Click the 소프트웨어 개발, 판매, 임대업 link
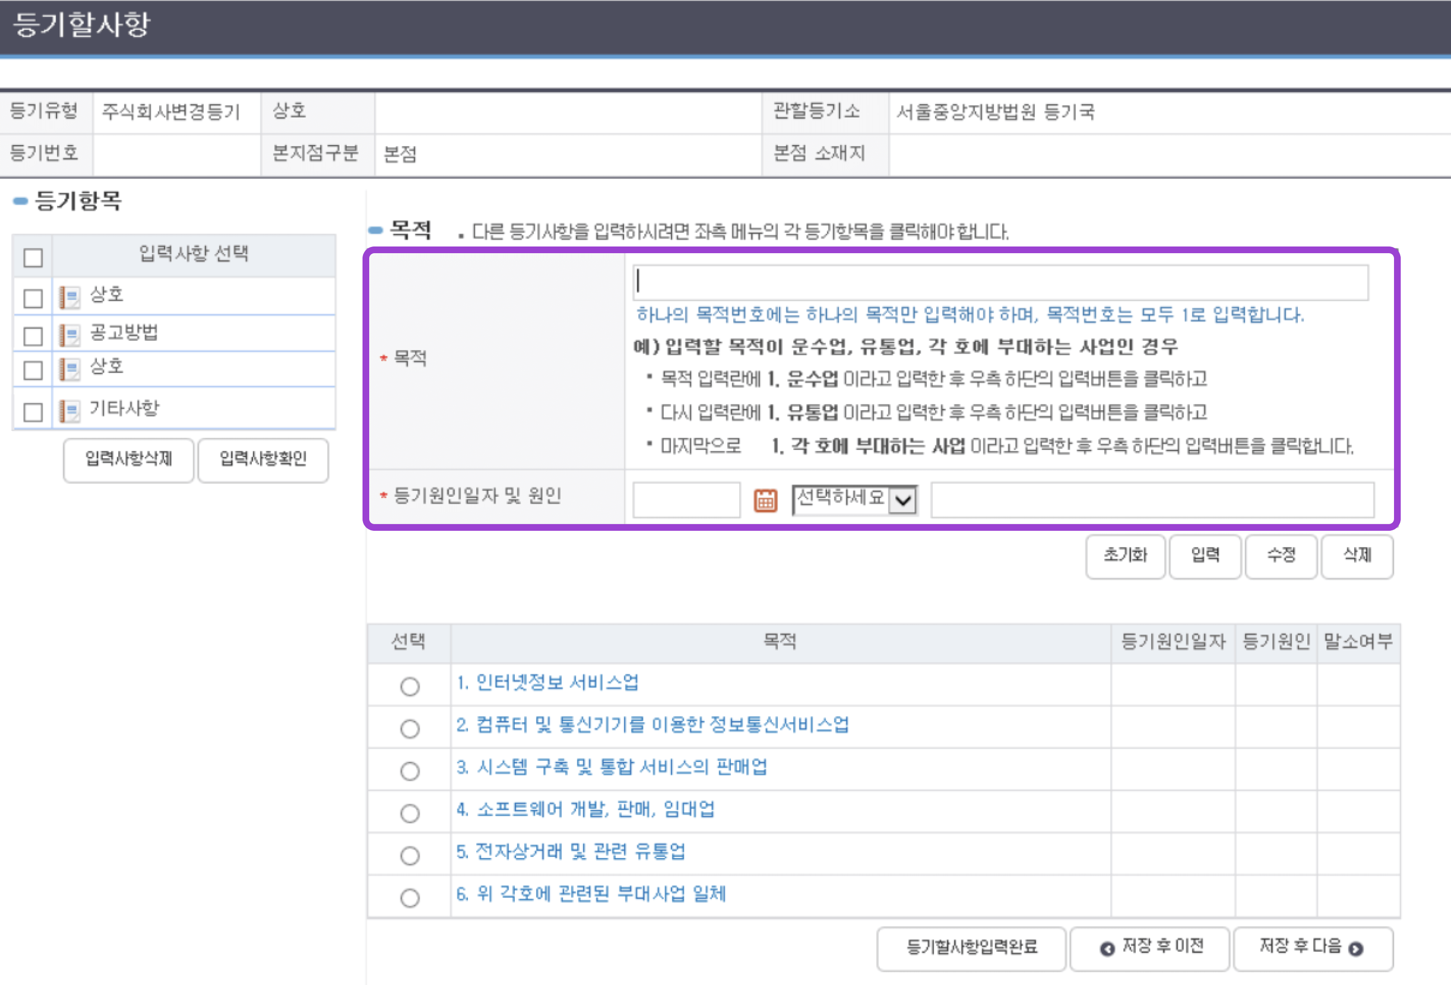The height and width of the screenshot is (985, 1451). tap(585, 810)
